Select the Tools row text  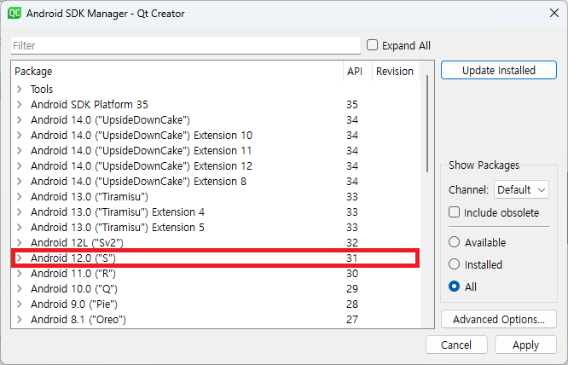click(x=42, y=89)
